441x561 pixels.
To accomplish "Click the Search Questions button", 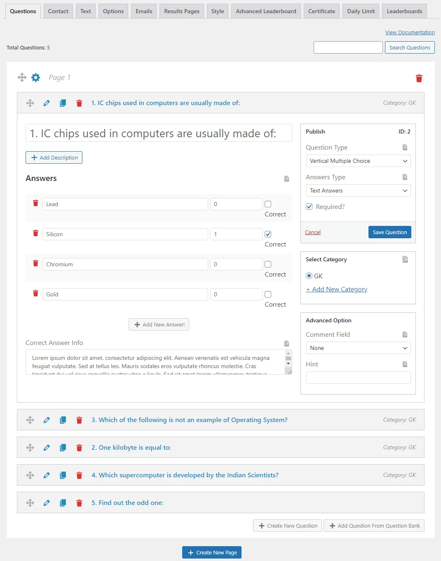I will point(410,47).
